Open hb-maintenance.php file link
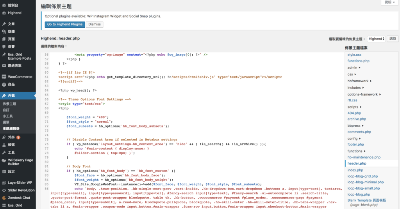Viewport: 400px width, 209px height. 364,157
